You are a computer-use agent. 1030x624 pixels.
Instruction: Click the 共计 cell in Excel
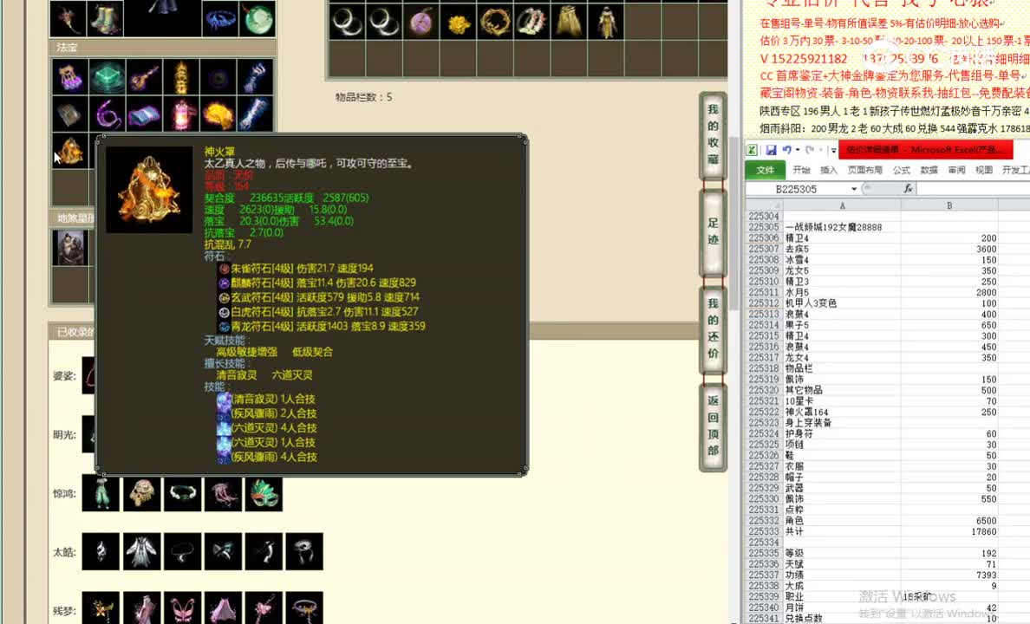(842, 531)
